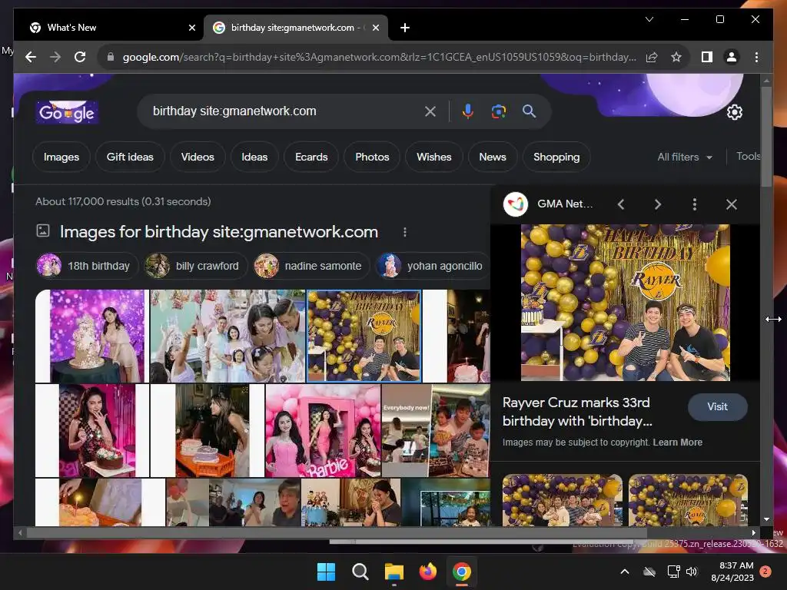The image size is (787, 590).
Task: Start voice search with microphone
Action: (x=468, y=111)
